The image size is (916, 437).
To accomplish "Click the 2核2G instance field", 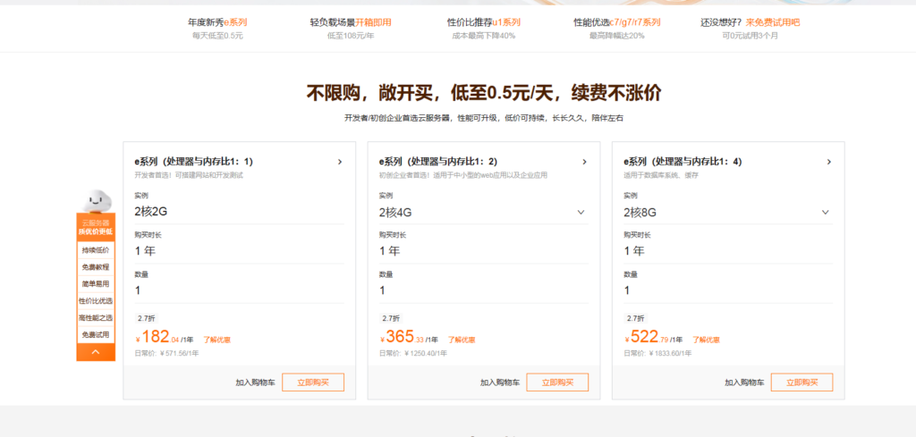I will 239,213.
